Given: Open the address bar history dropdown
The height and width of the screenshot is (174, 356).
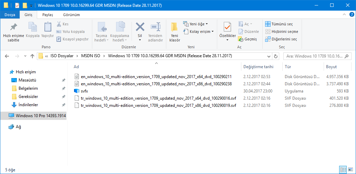Looking at the screenshot, I should (269, 56).
